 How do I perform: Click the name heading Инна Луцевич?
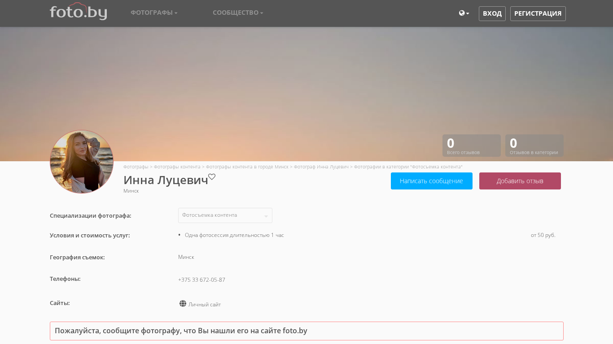pyautogui.click(x=166, y=180)
